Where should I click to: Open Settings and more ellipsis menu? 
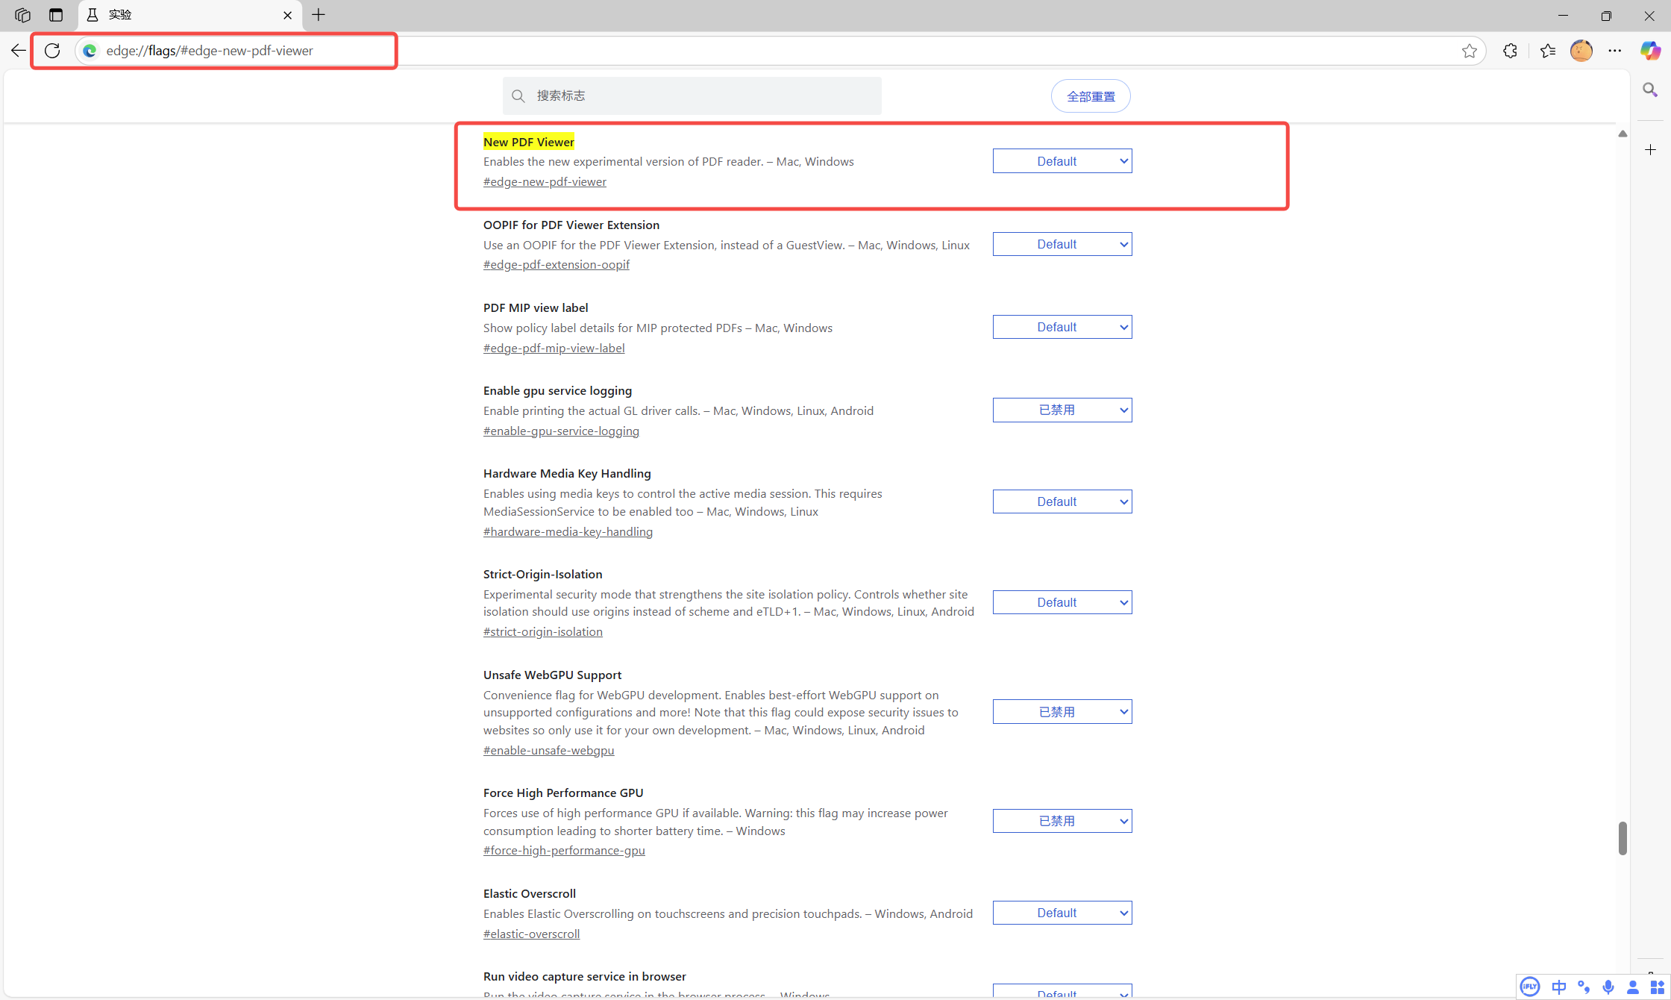click(1615, 51)
